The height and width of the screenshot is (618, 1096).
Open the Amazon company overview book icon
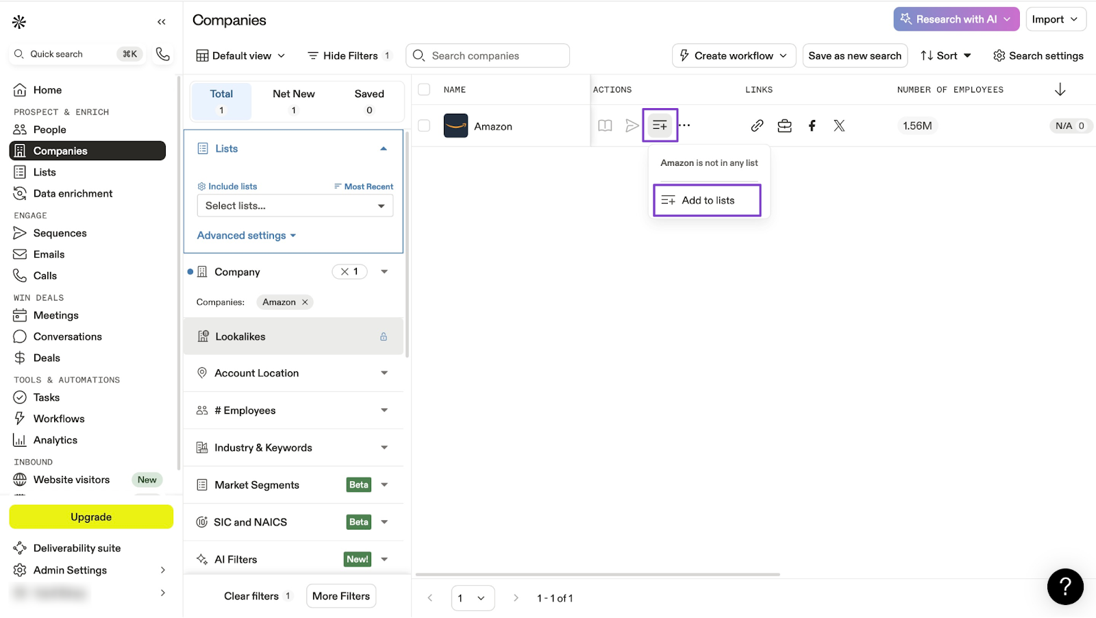tap(605, 126)
